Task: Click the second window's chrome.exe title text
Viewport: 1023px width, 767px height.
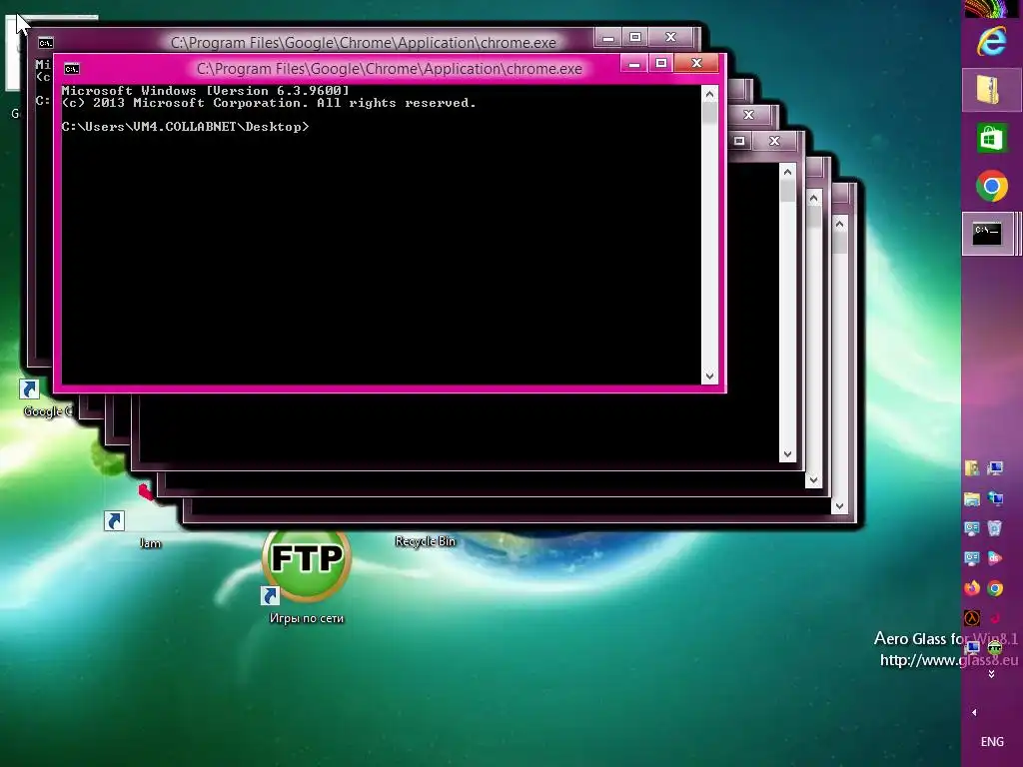Action: (x=364, y=43)
